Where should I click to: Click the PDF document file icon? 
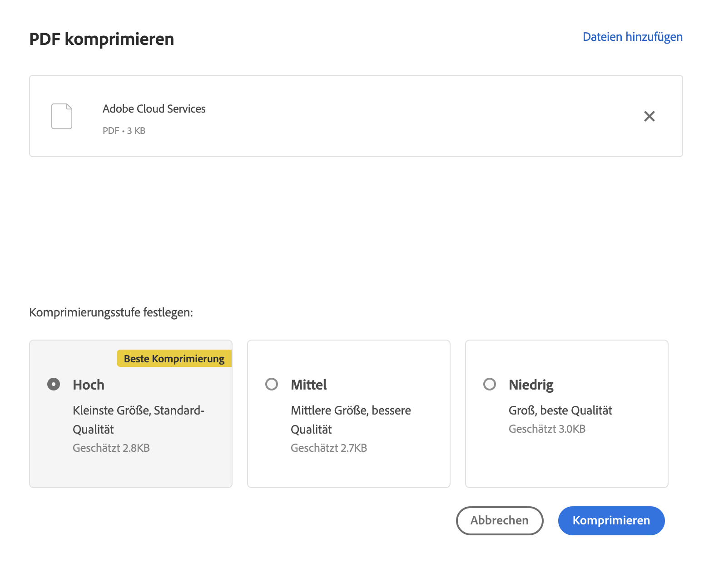pos(62,116)
